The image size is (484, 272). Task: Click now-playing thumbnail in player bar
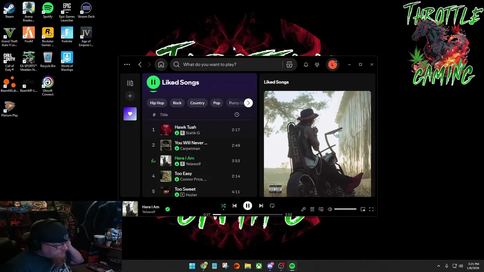click(130, 209)
